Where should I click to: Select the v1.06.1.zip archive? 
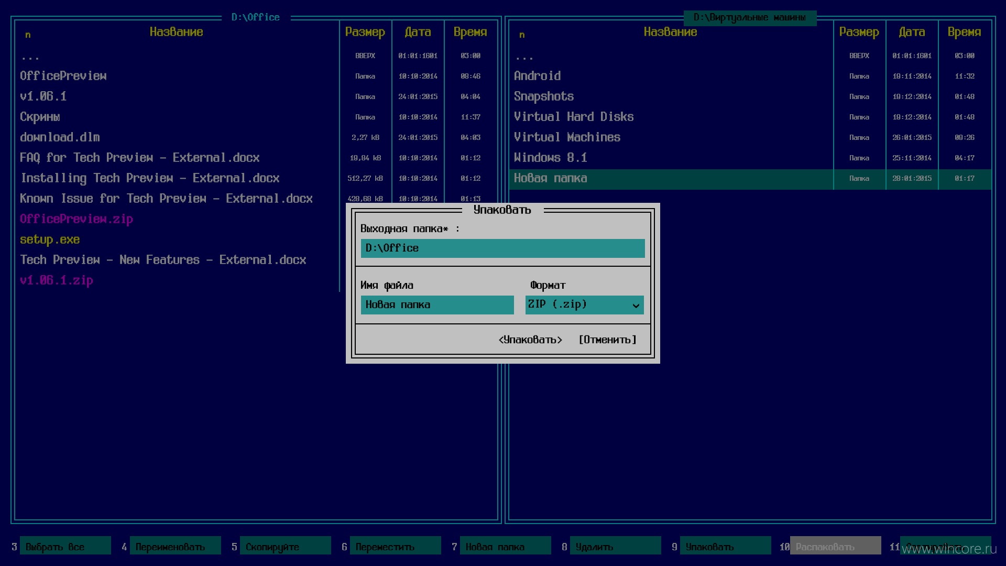tap(57, 280)
